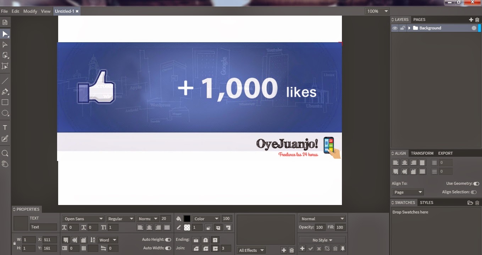This screenshot has width=482, height=255.
Task: Toggle Auto Width switch
Action: point(168,248)
